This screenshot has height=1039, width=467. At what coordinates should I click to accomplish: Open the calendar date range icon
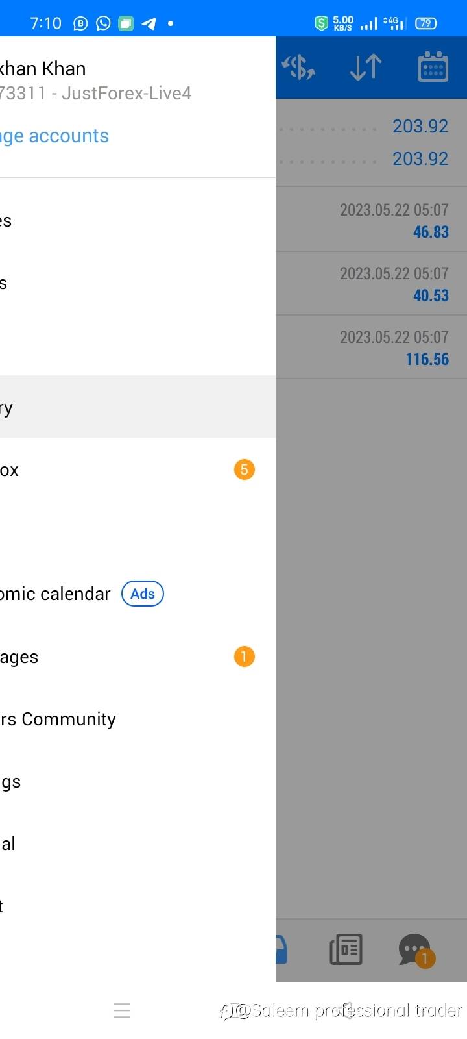coord(433,68)
